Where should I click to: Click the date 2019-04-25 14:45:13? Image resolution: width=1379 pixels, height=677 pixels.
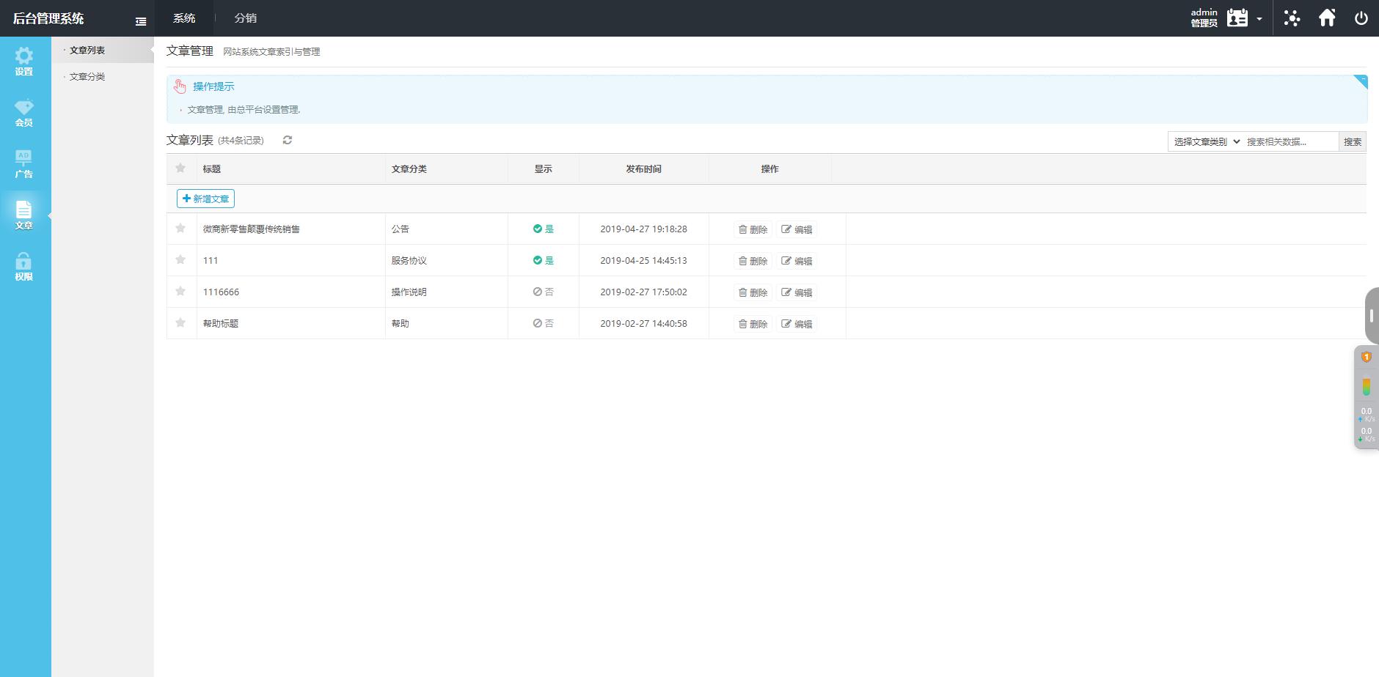click(x=643, y=261)
